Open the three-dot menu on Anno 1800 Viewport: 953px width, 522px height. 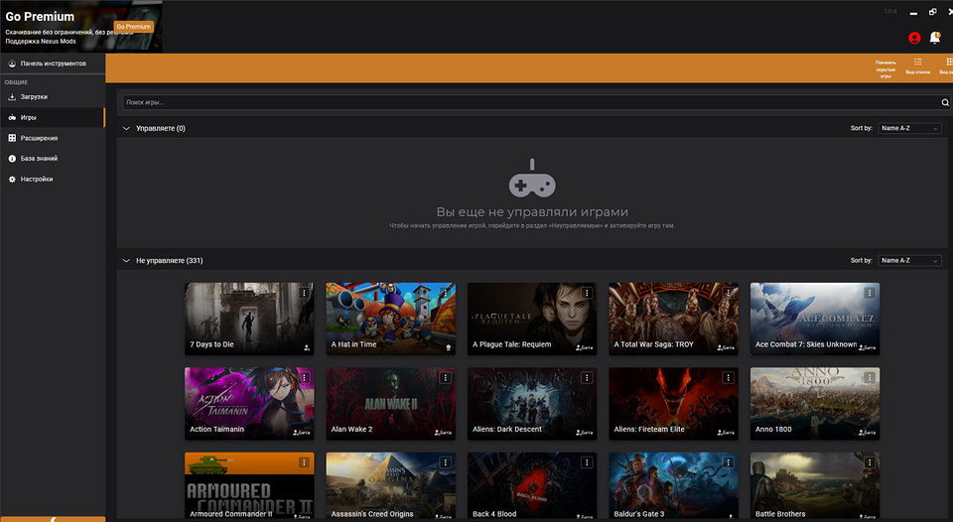pyautogui.click(x=870, y=378)
